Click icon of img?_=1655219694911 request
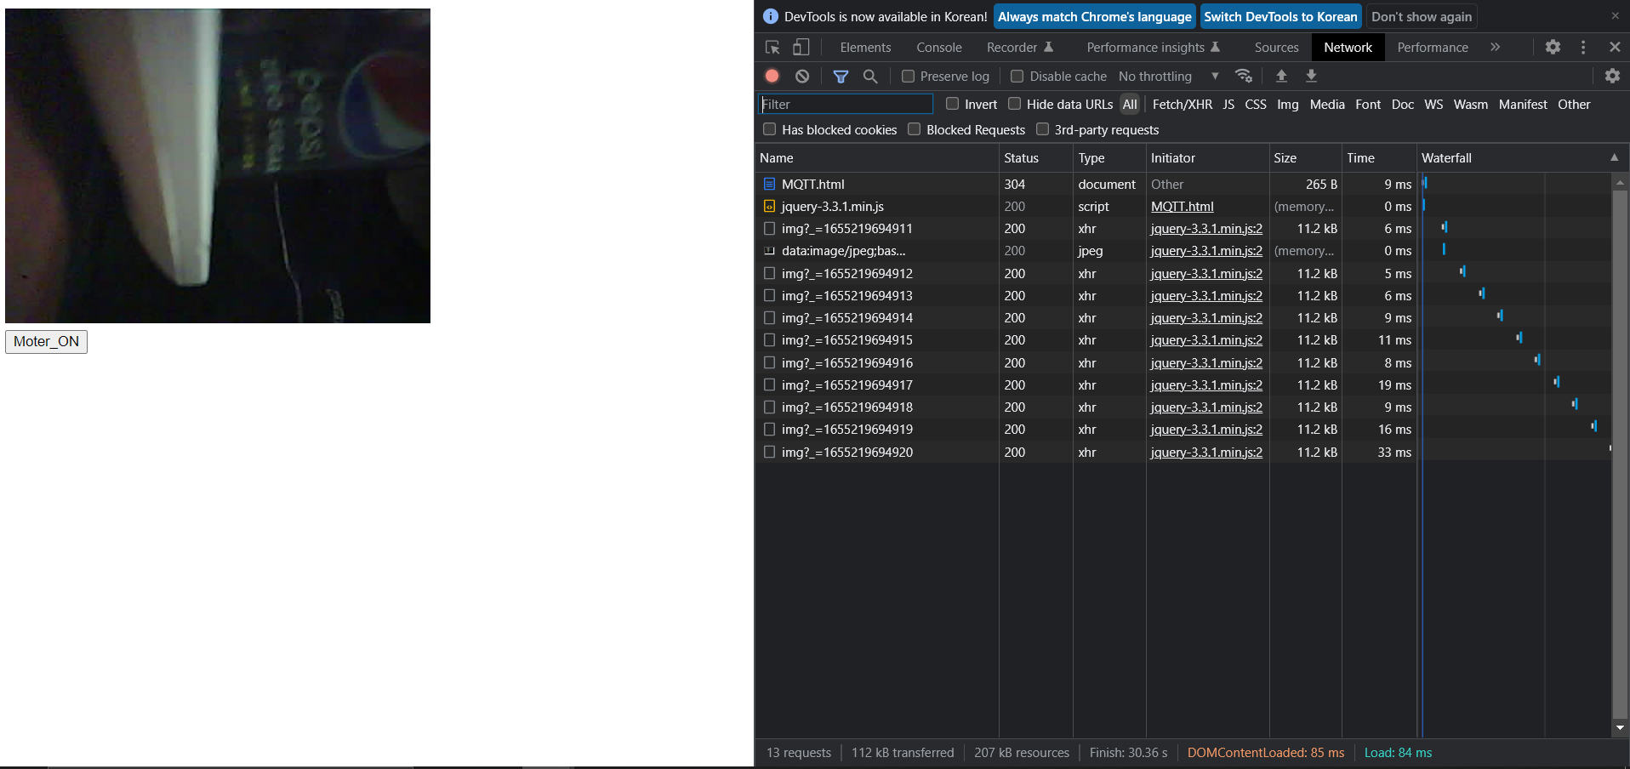Viewport: 1630px width, 769px height. pyautogui.click(x=769, y=228)
